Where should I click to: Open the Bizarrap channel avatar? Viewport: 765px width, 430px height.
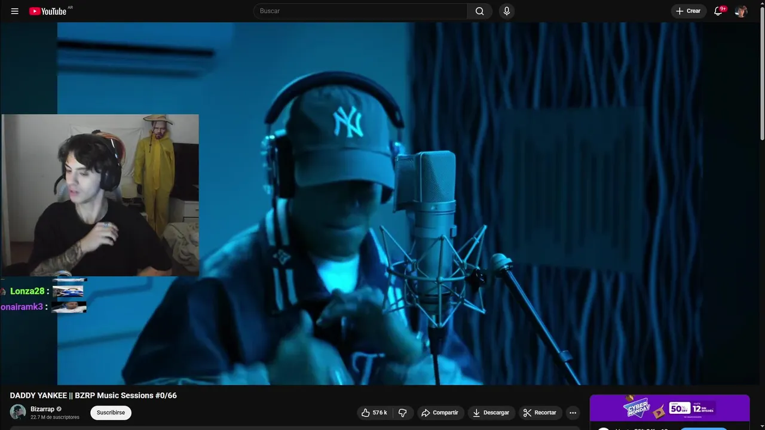18,412
